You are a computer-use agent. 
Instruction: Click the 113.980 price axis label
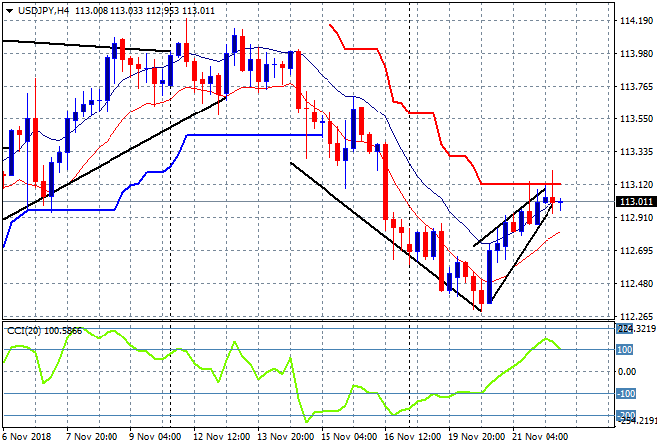tap(636, 53)
